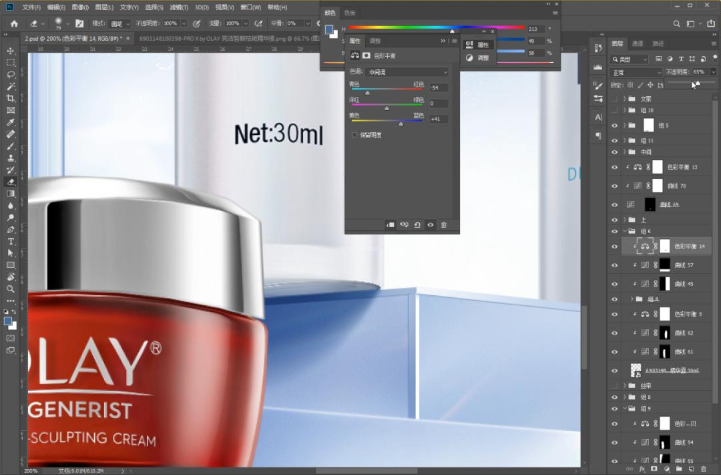Image resolution: width=721 pixels, height=475 pixels.
Task: Expand the 组 8 group
Action: 624,397
